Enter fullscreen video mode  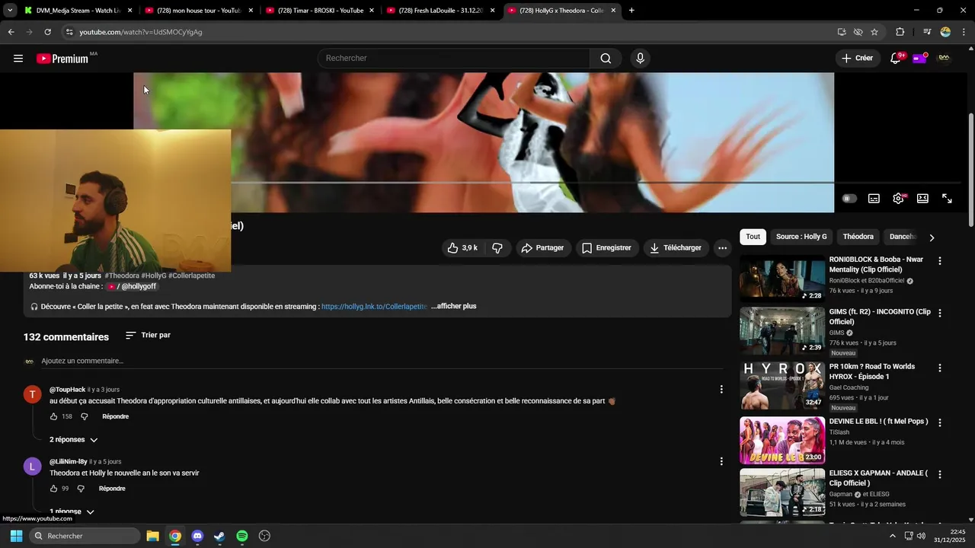click(947, 199)
